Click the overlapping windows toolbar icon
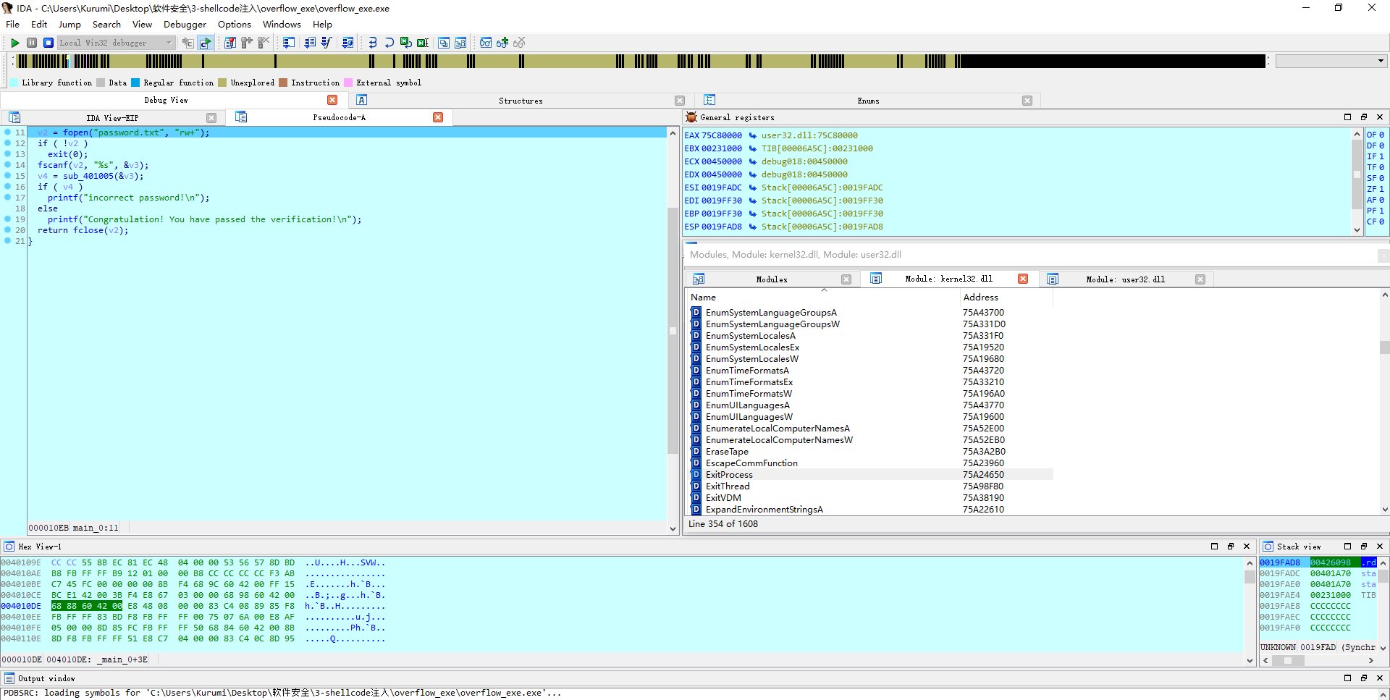 pyautogui.click(x=444, y=43)
